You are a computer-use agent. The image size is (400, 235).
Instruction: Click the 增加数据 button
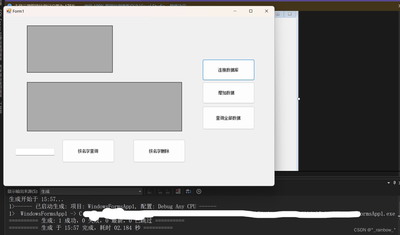(x=228, y=93)
